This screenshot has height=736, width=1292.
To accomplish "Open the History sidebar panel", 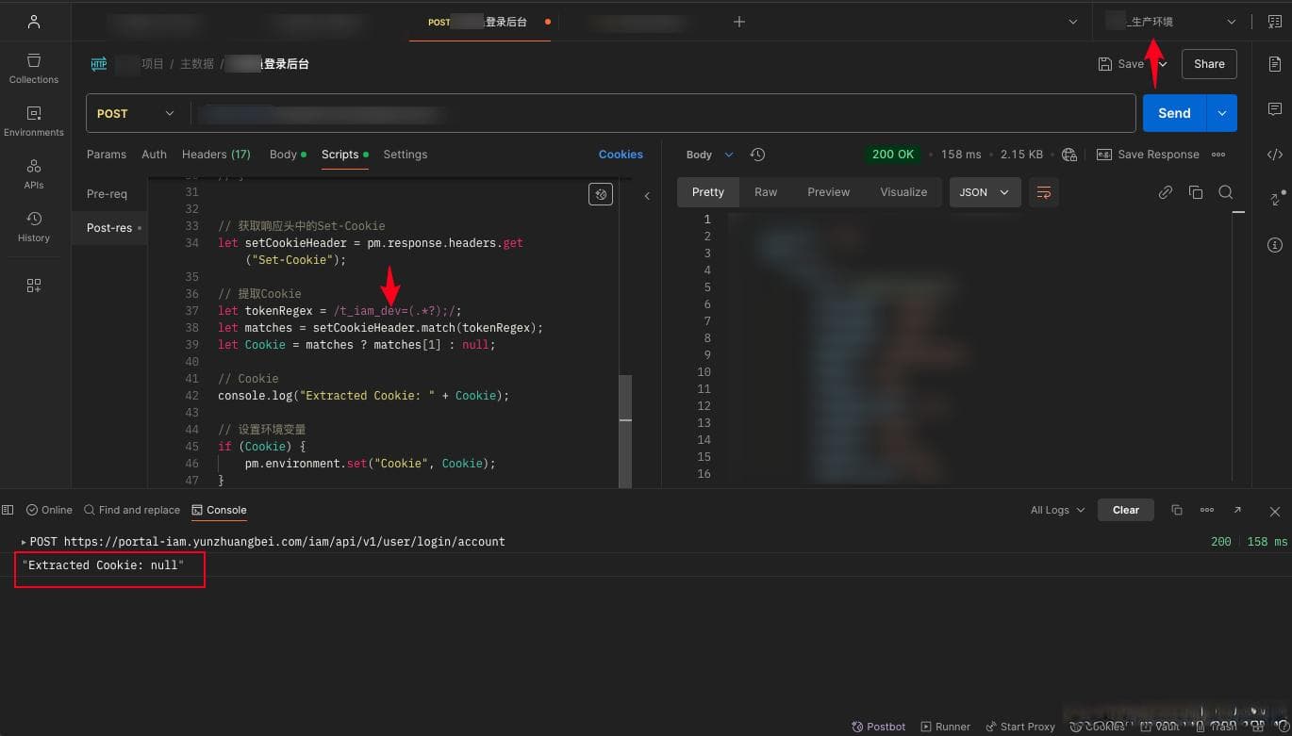I will pyautogui.click(x=34, y=227).
